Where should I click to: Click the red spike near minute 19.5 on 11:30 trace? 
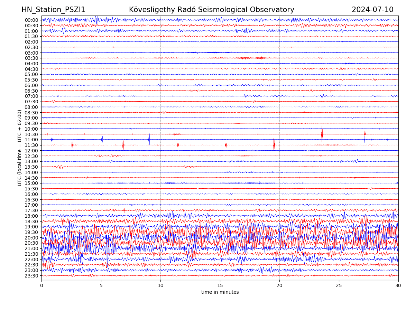[x=274, y=145]
